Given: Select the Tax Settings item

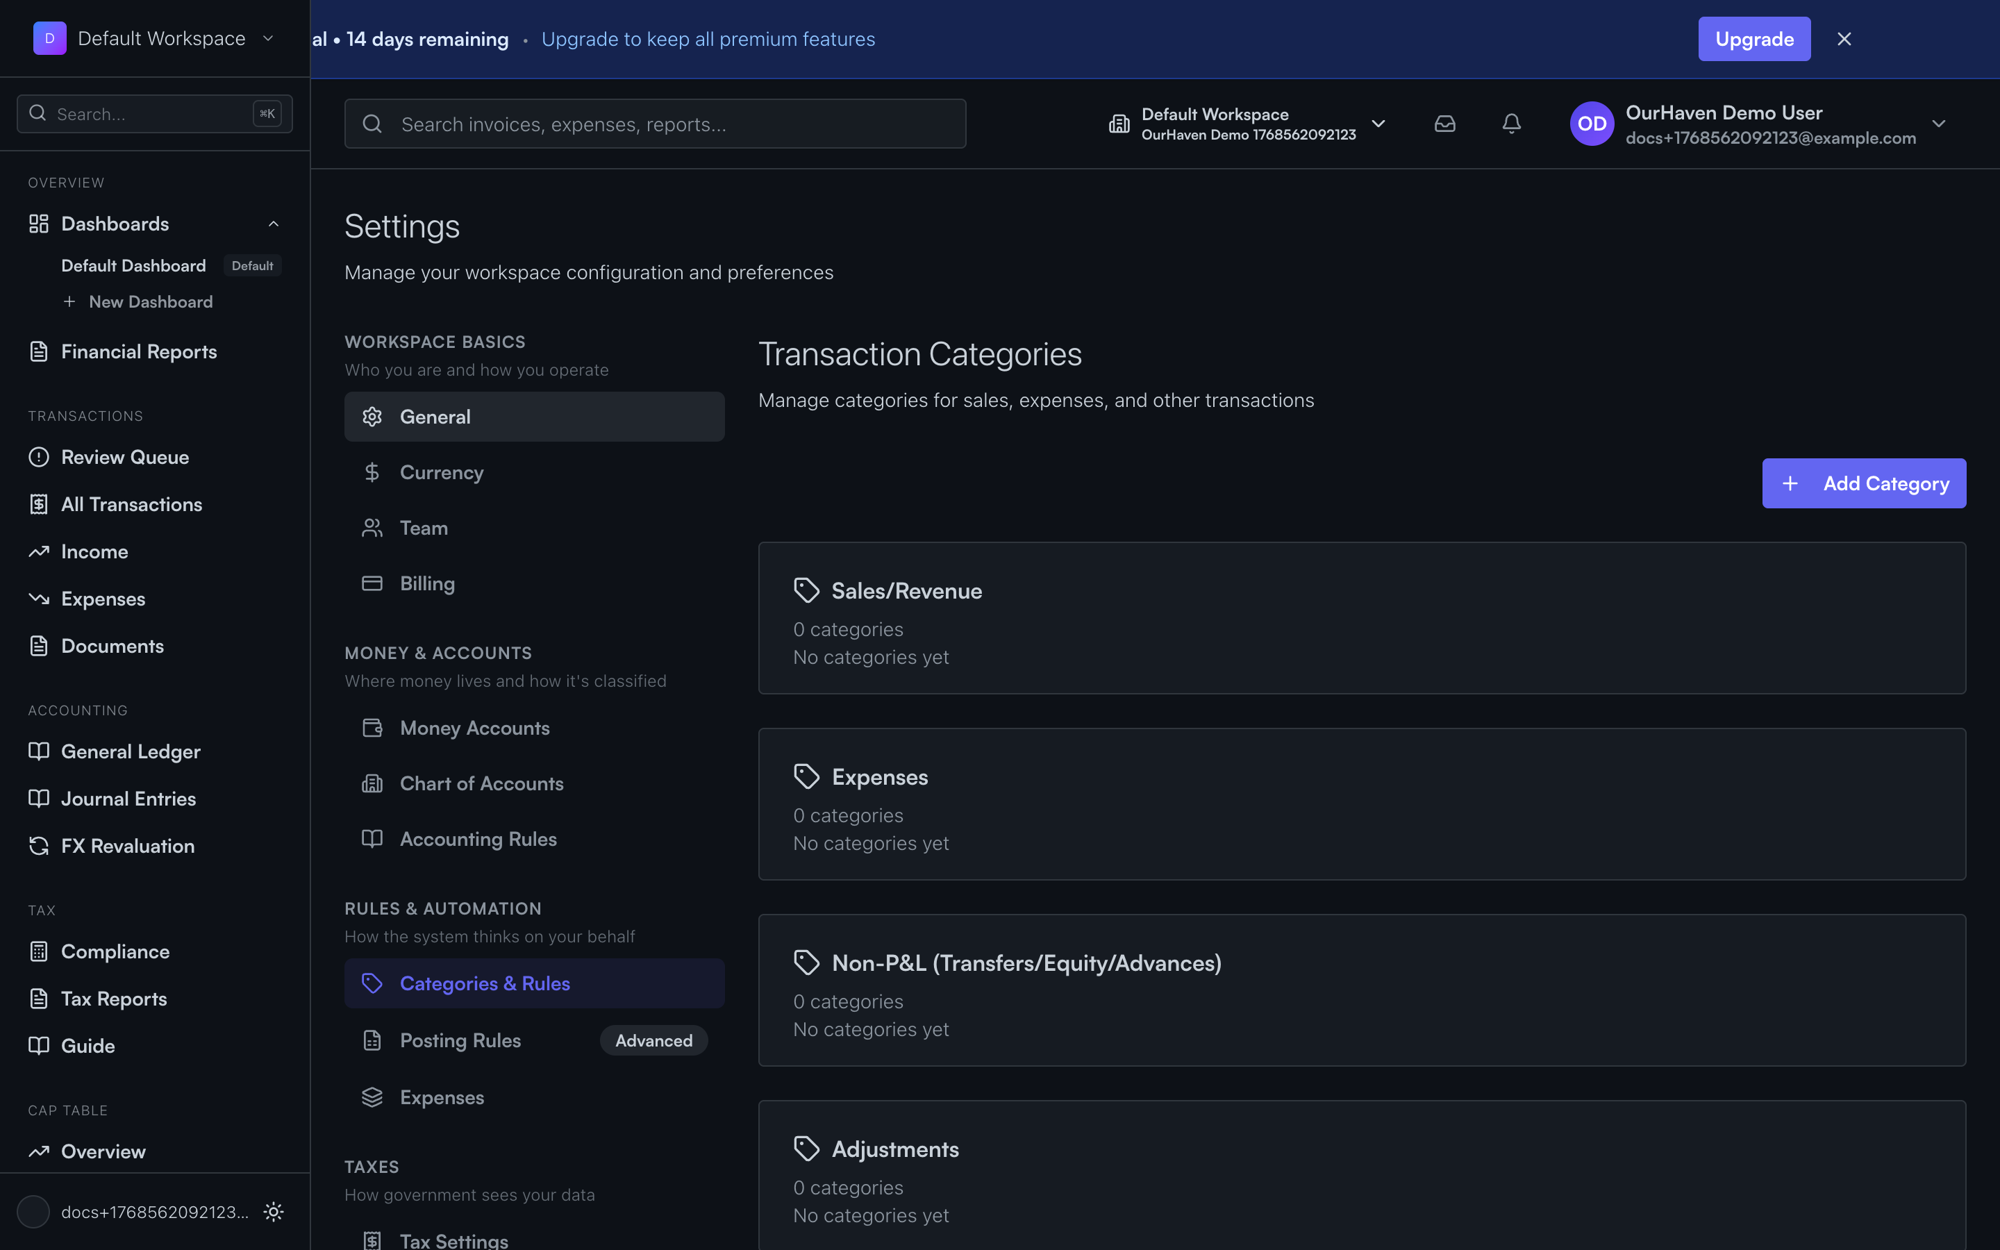Looking at the screenshot, I should click(453, 1240).
